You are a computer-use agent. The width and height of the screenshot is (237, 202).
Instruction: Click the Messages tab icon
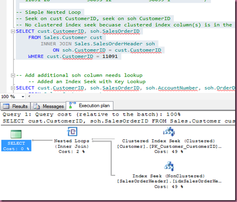[37, 106]
